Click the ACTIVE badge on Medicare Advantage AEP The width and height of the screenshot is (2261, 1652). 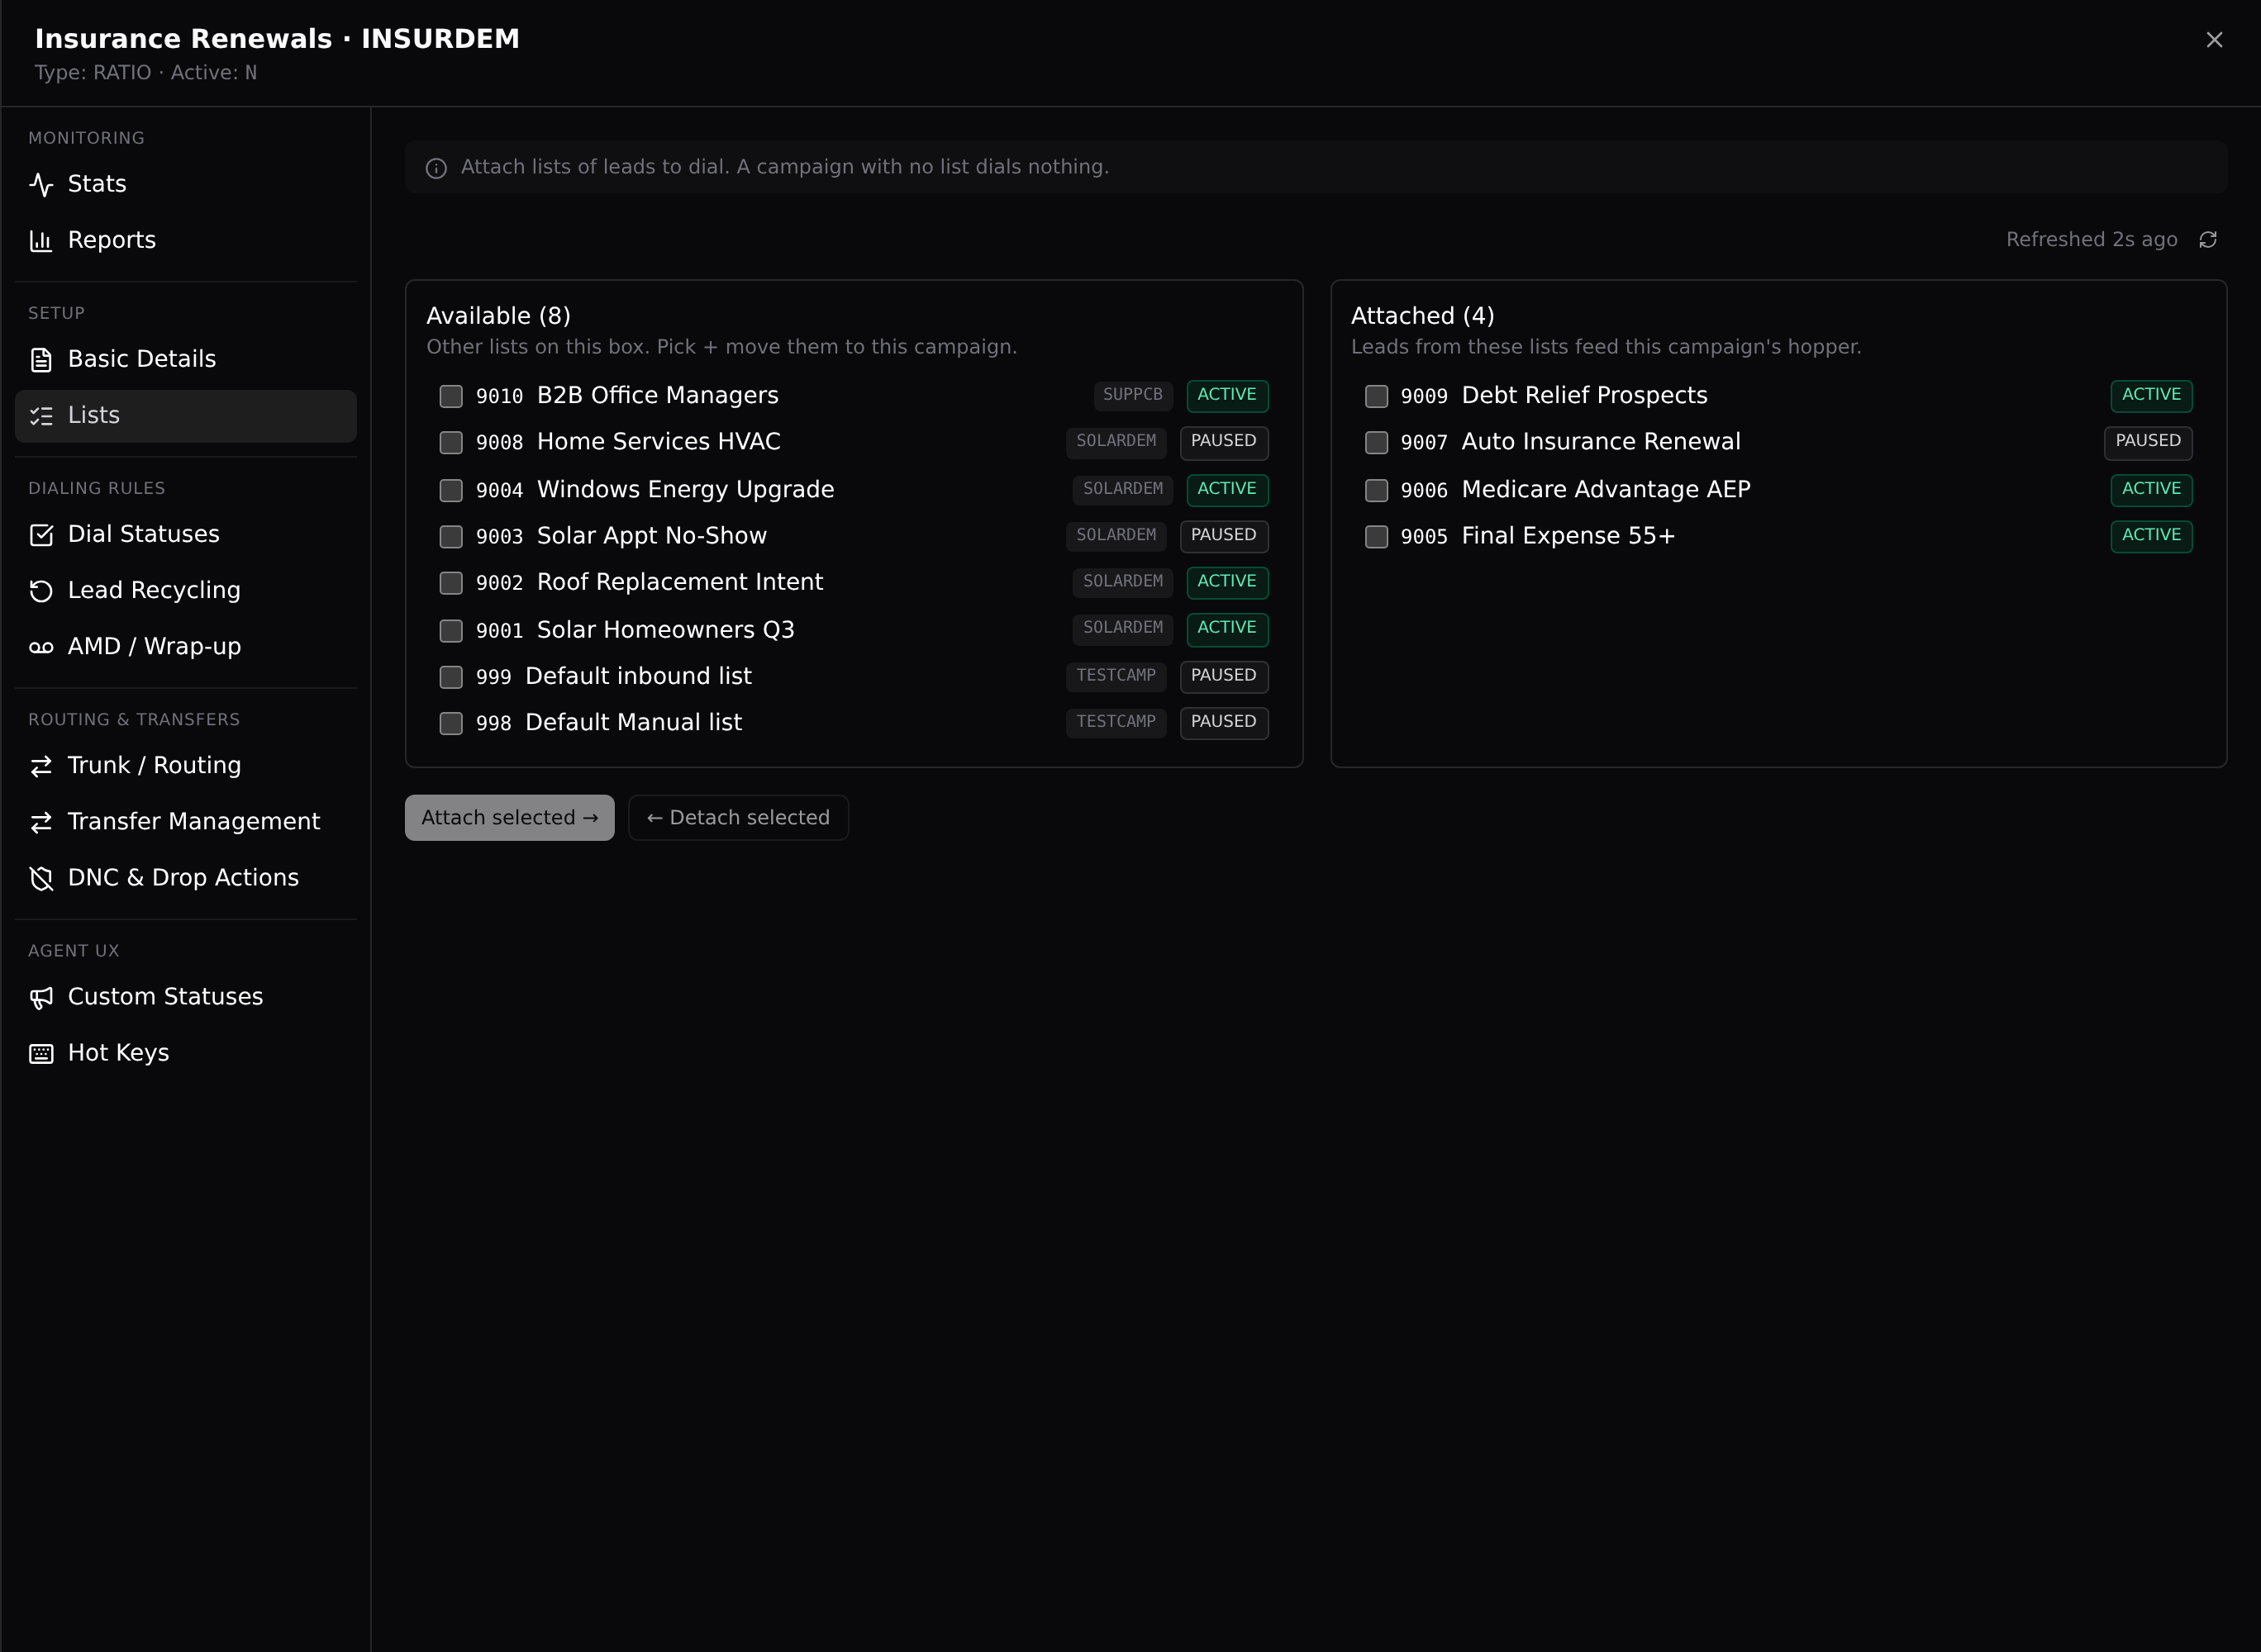[2151, 489]
